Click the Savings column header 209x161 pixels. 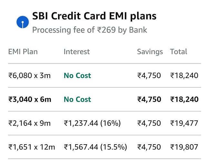coord(150,52)
